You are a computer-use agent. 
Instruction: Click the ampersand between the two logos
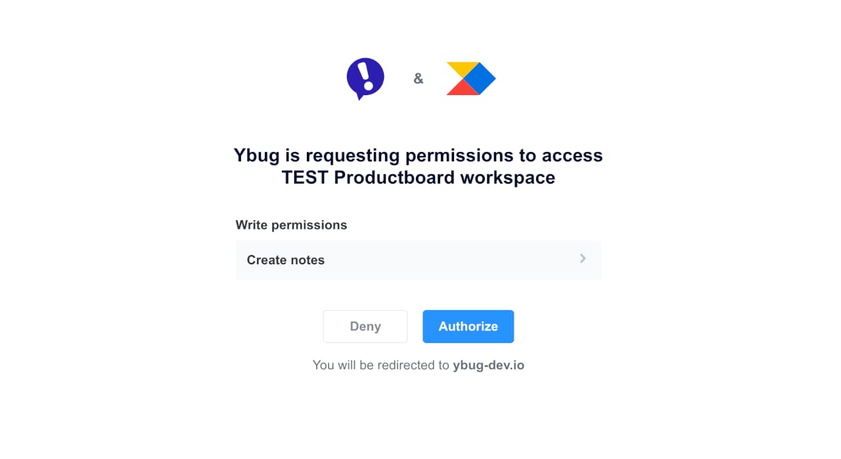pyautogui.click(x=419, y=79)
